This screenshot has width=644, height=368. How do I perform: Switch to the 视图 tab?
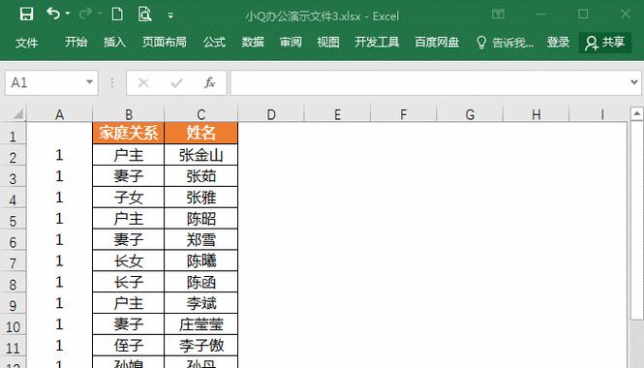[x=328, y=42]
